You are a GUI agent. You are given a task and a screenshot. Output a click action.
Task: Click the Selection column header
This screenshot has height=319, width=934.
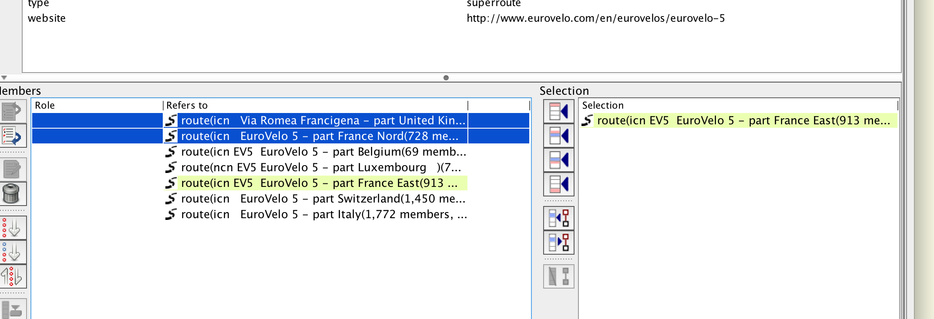[739, 105]
